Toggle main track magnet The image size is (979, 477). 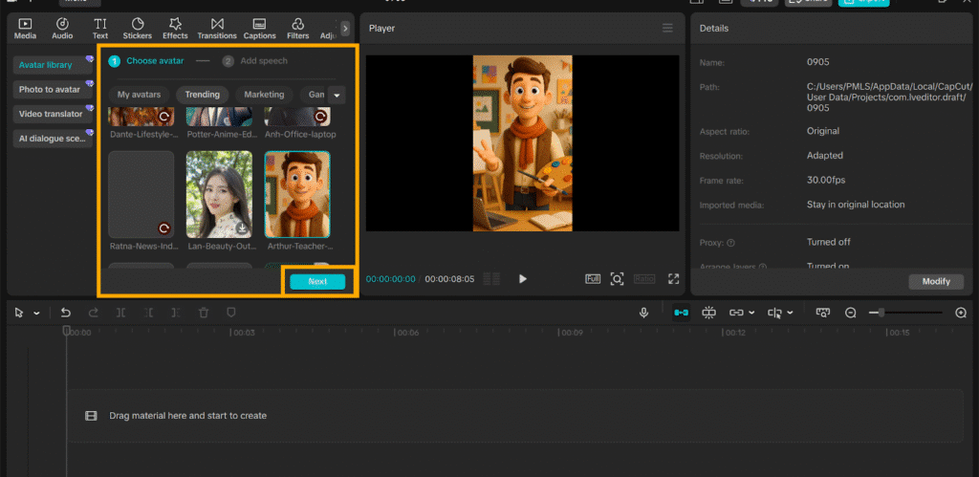(681, 313)
